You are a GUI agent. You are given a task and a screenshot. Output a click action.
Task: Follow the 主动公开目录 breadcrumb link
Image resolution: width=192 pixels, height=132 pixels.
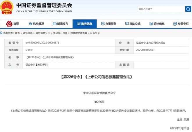coord(60,33)
